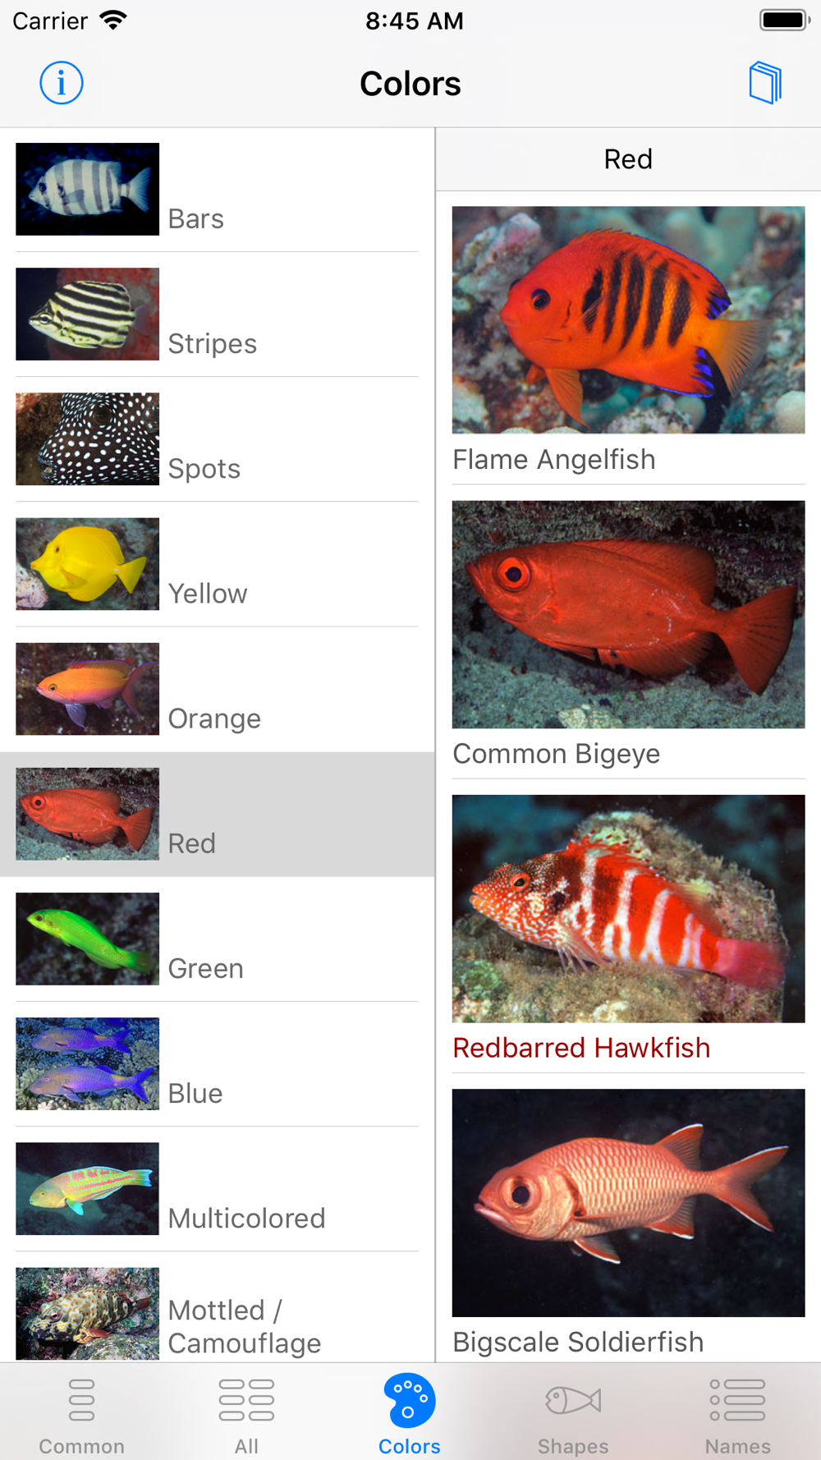Pick the Yellow color category

[x=218, y=564]
